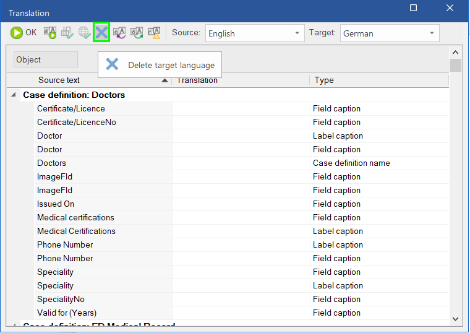
Task: Select the Medical Certifications label caption row
Action: [x=242, y=231]
